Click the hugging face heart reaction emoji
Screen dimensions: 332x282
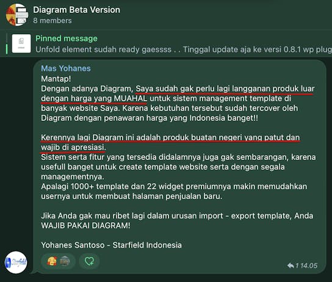52,261
